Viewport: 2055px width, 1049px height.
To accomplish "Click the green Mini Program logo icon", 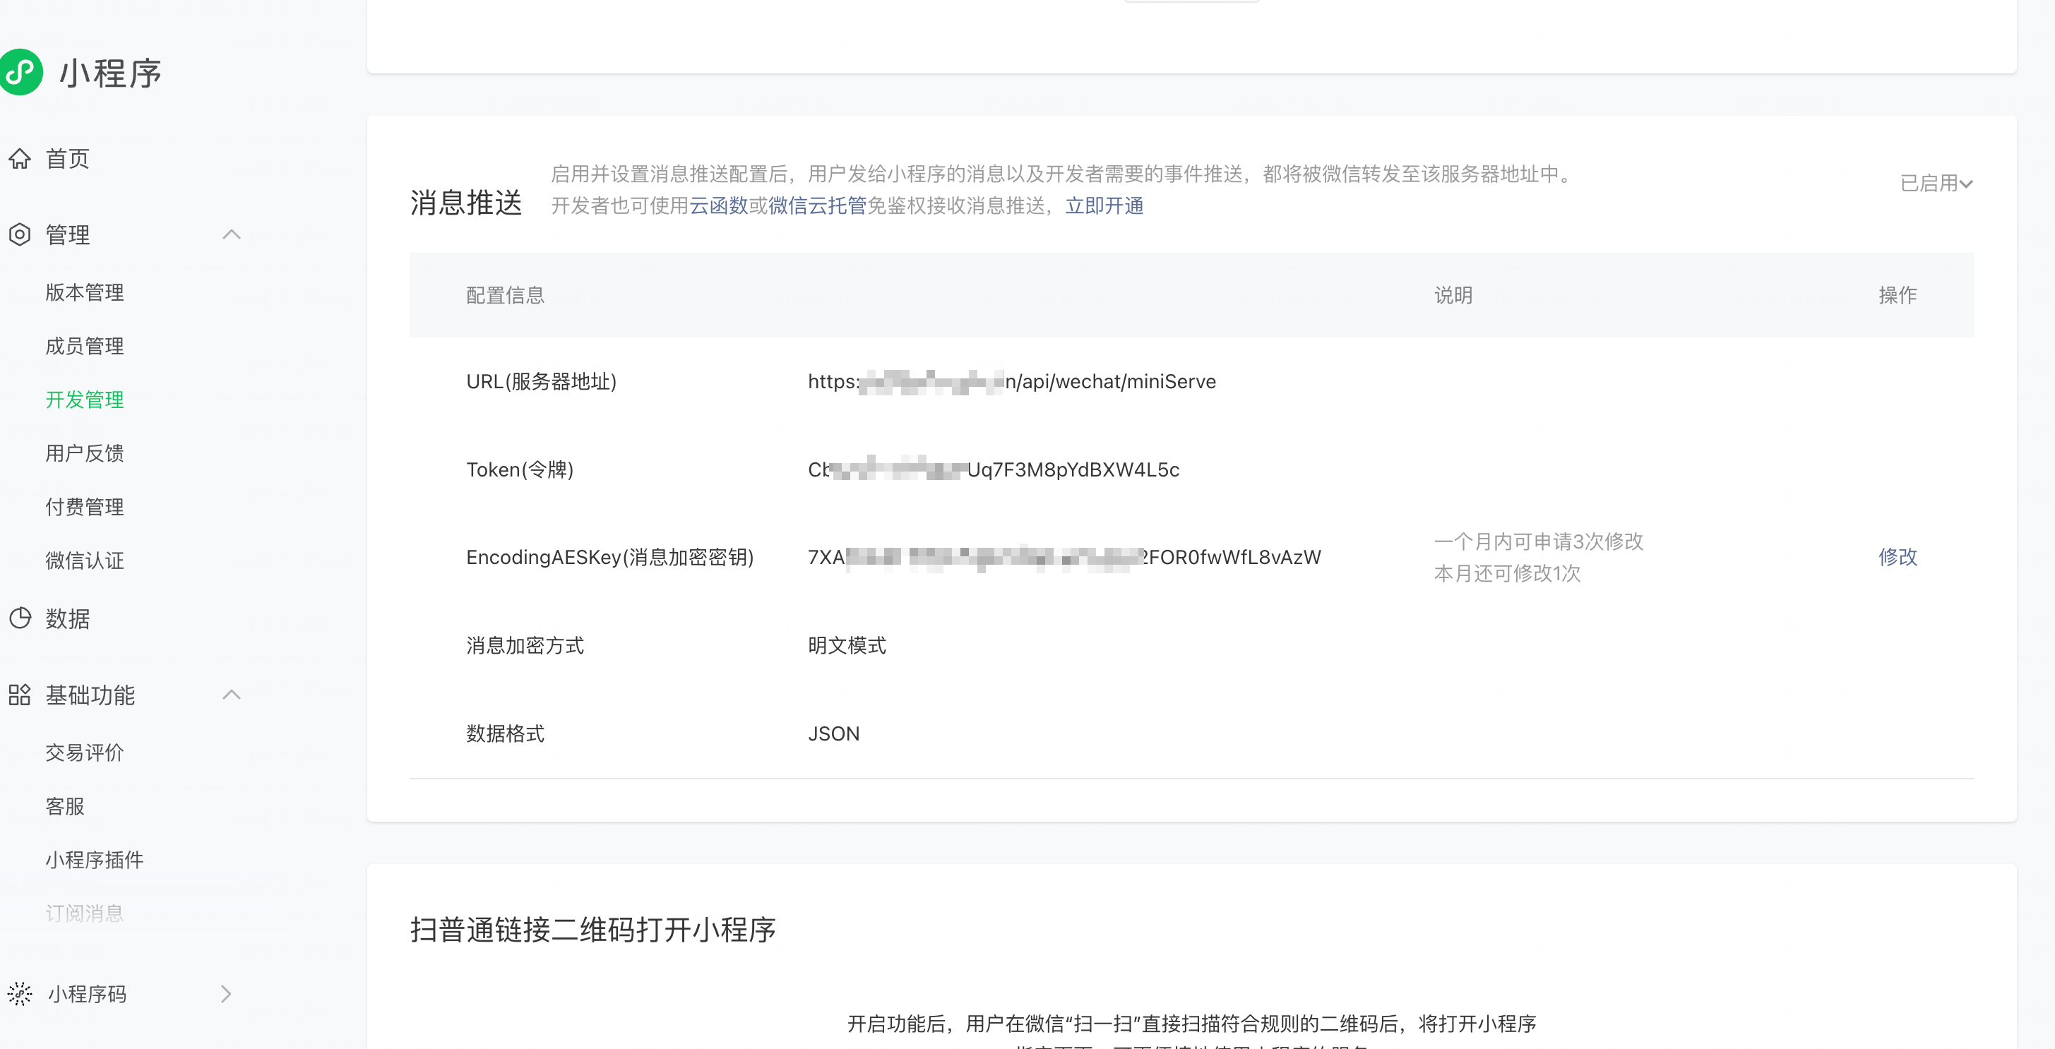I will 20,73.
